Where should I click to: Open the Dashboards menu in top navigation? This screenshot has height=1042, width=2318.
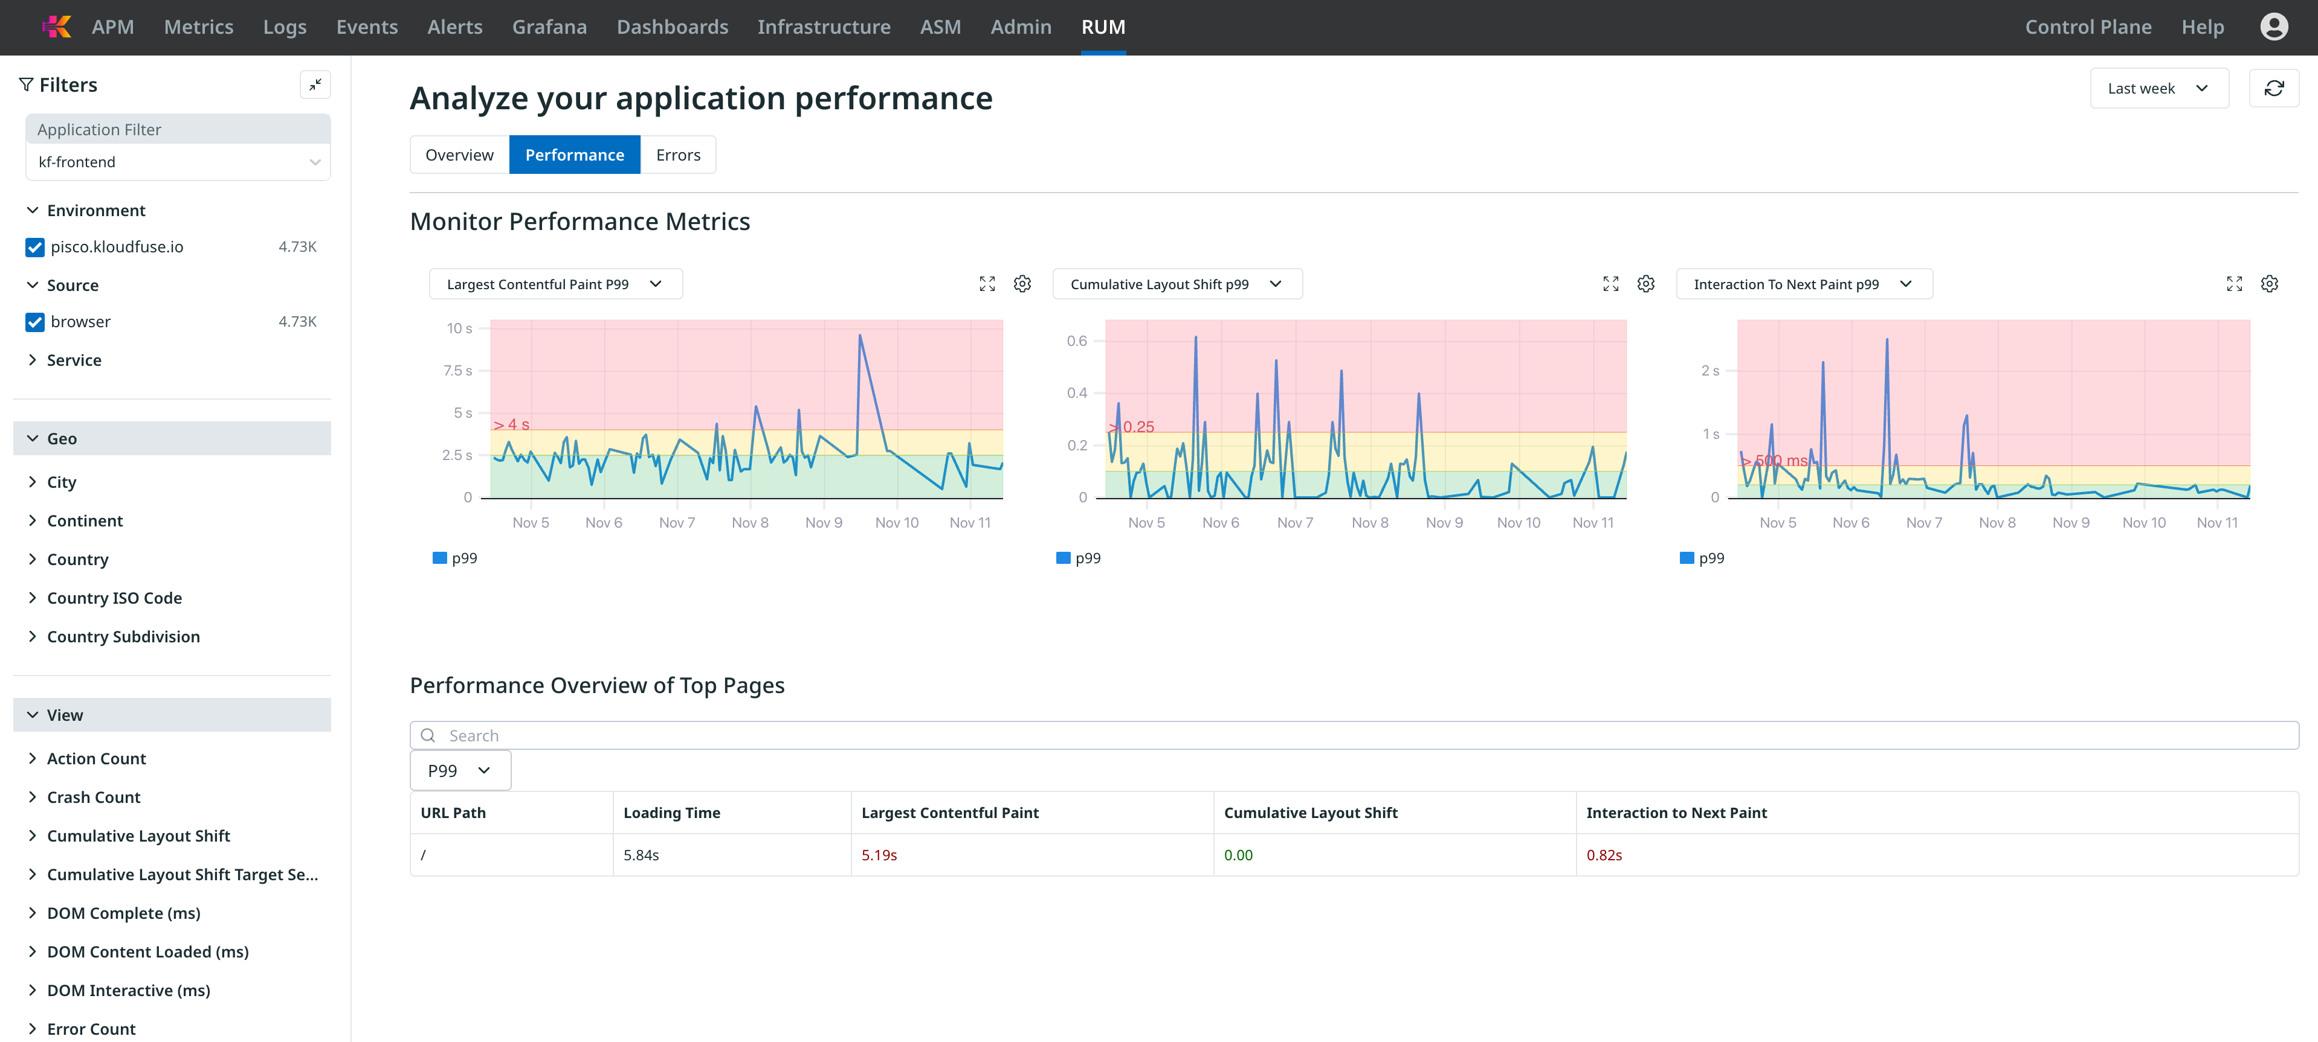[672, 27]
